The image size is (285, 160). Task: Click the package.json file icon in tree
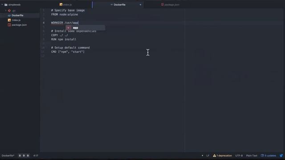pyautogui.click(x=9, y=25)
